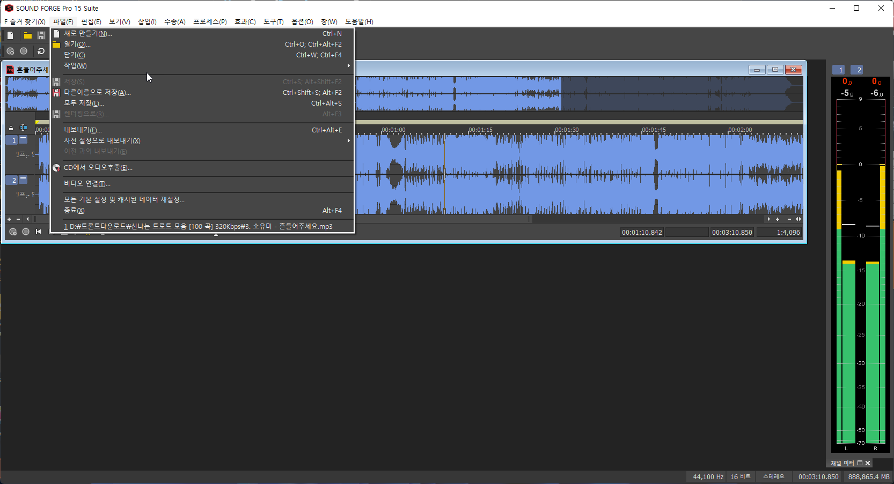Screen dimensions: 894x484
Task: Undock the Channel Meters panel with the square icon
Action: [x=860, y=463]
